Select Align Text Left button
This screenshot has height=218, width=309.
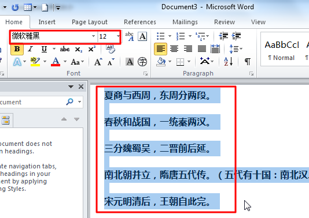[161, 49]
